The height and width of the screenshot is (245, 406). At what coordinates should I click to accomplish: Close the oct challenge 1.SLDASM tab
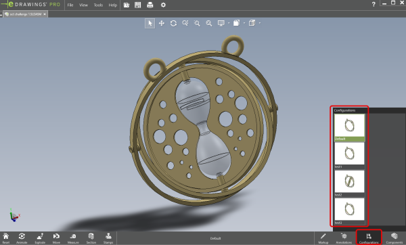tap(45, 14)
